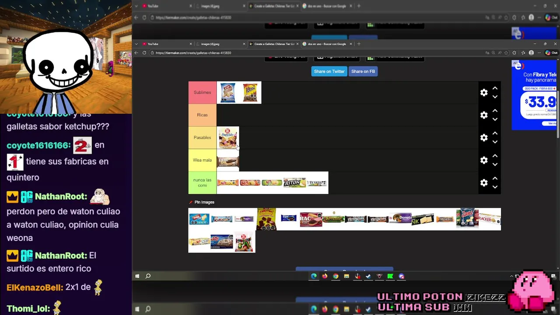Image resolution: width=560 pixels, height=315 pixels.
Task: Open settings gear for Pasables tier
Action: coord(484,137)
